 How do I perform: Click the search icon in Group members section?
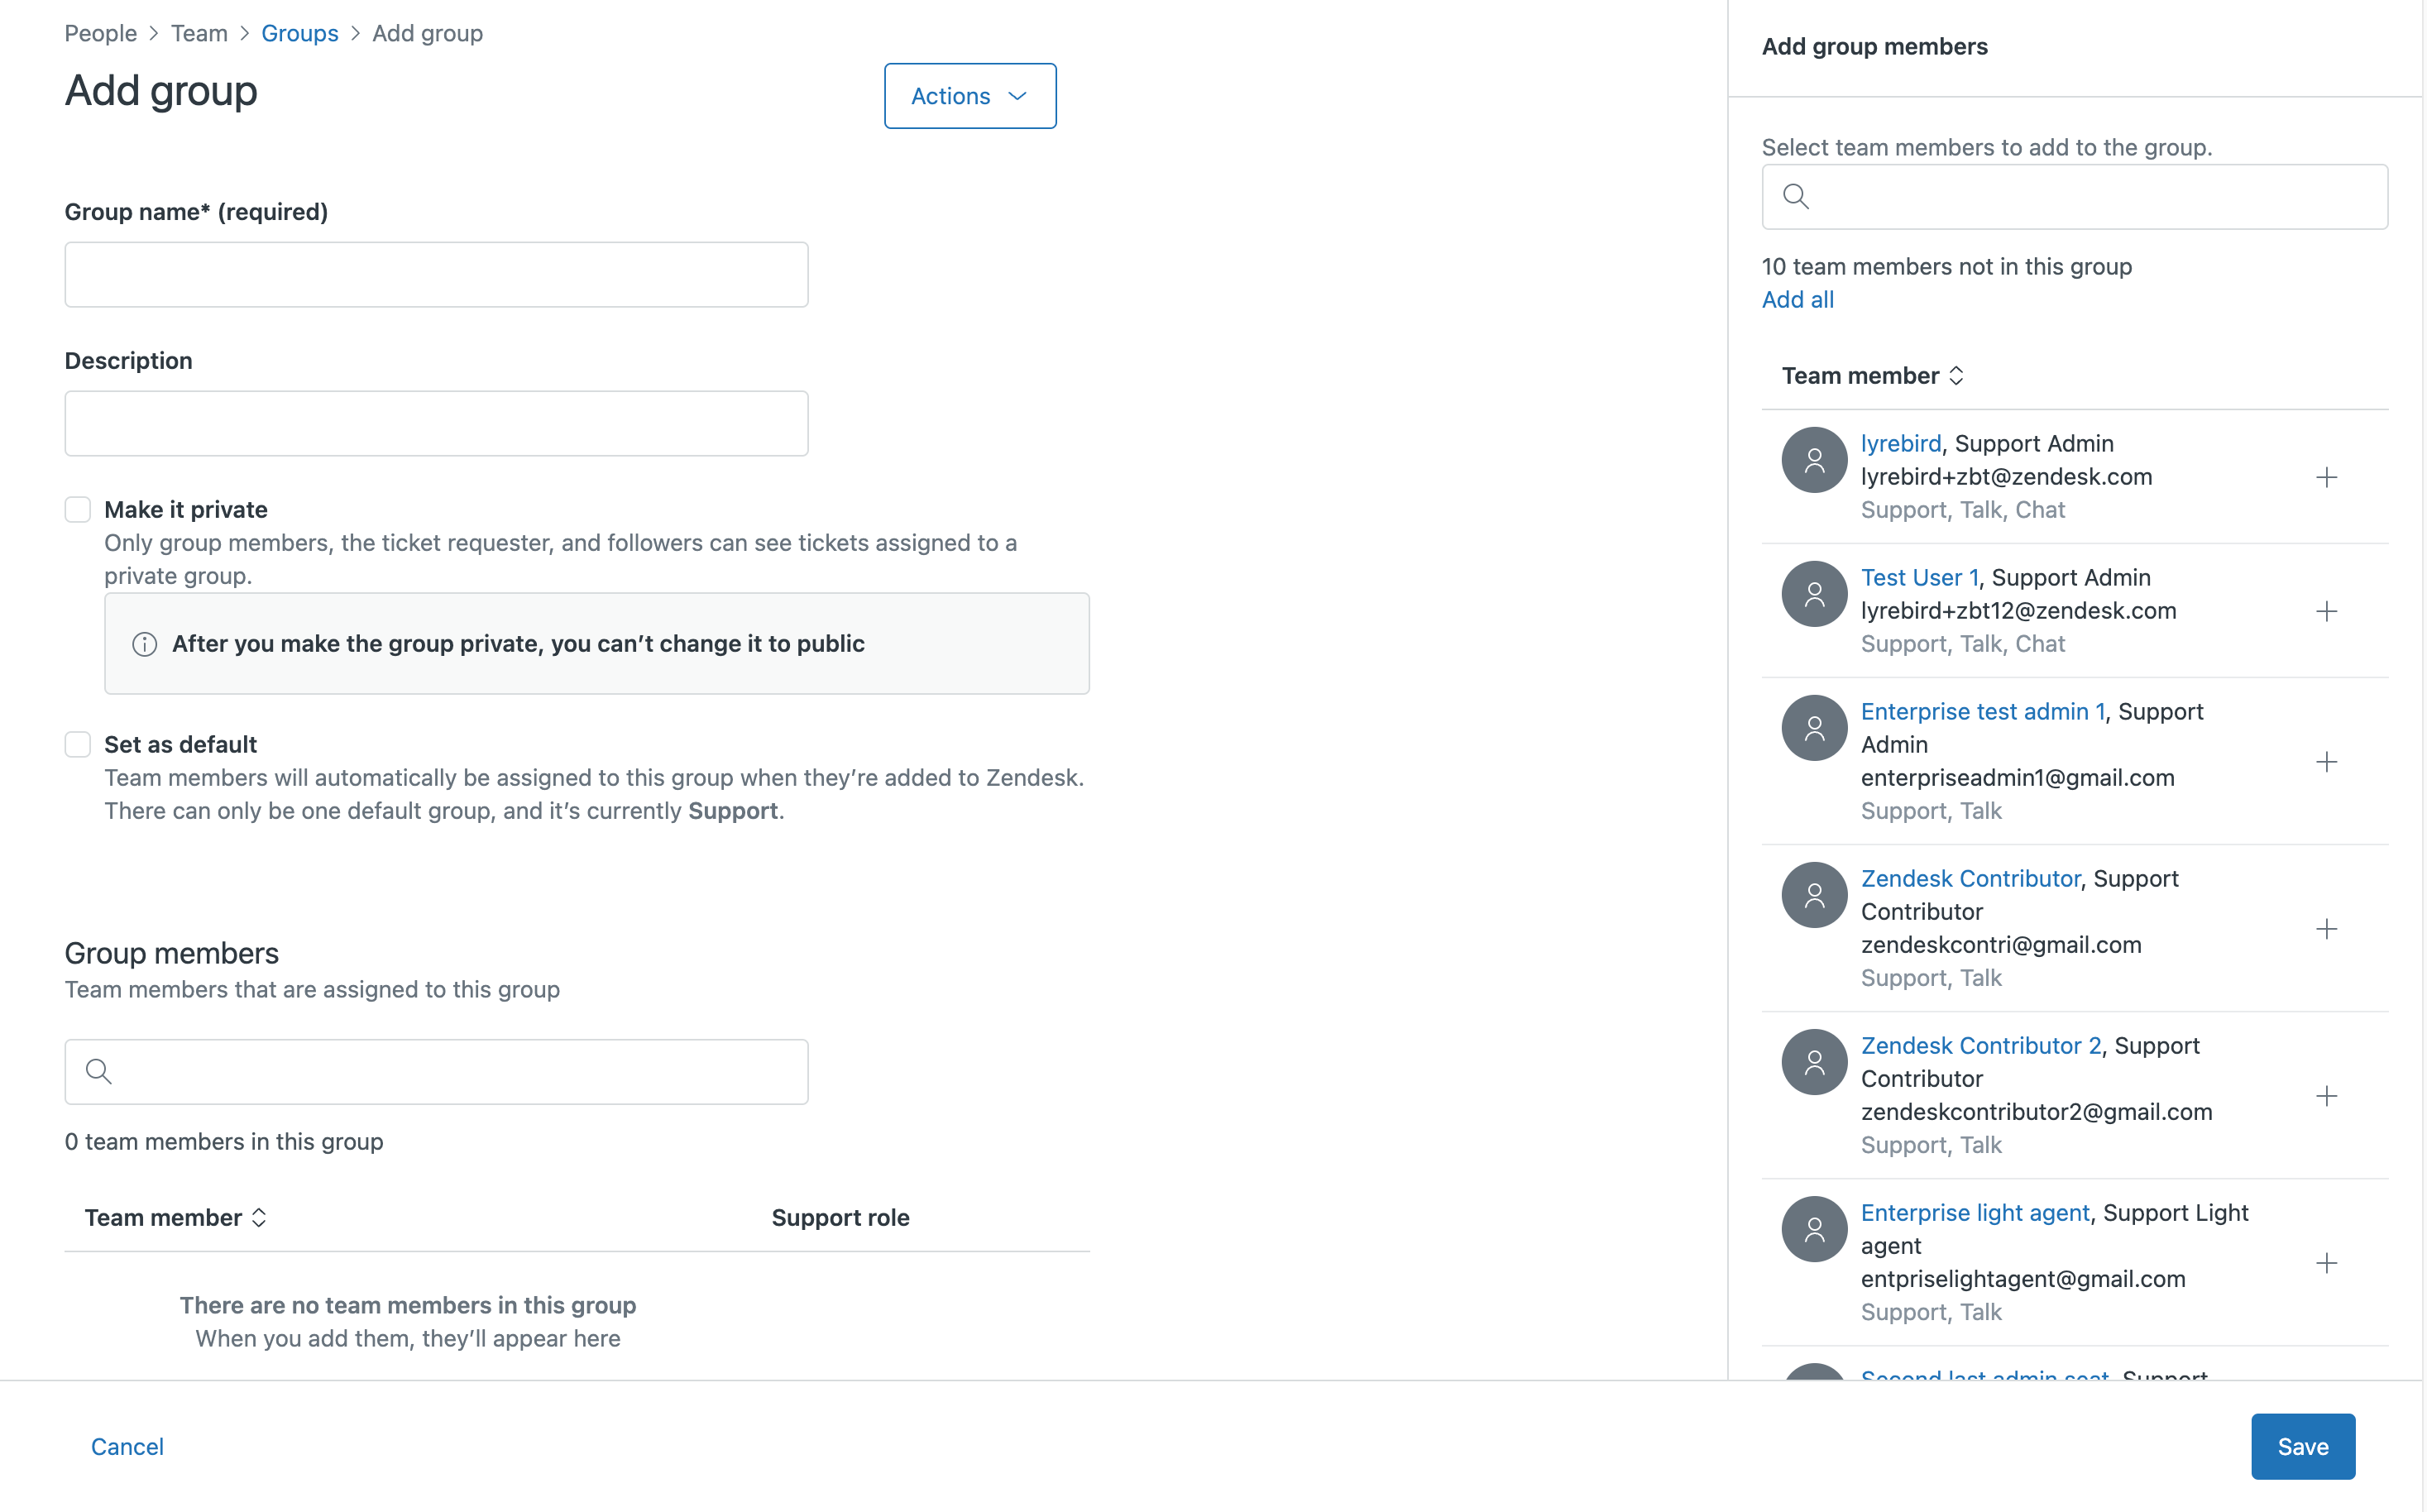[x=98, y=1069]
